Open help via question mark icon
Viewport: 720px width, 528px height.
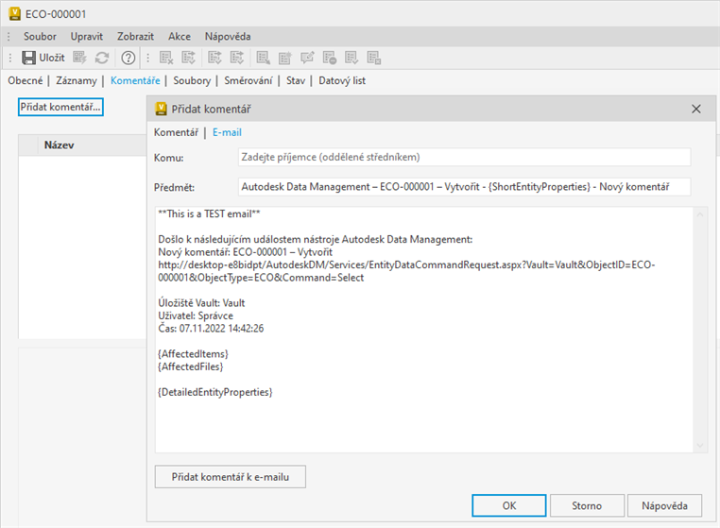(x=129, y=58)
